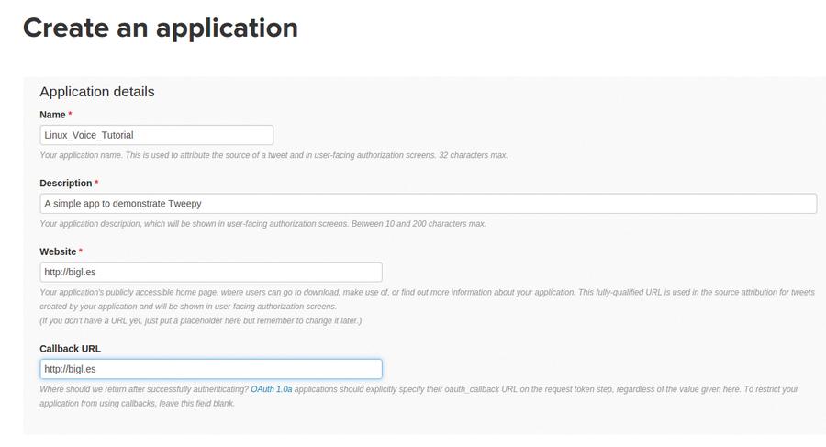The width and height of the screenshot is (826, 447).
Task: Click the application description help text
Action: click(262, 224)
